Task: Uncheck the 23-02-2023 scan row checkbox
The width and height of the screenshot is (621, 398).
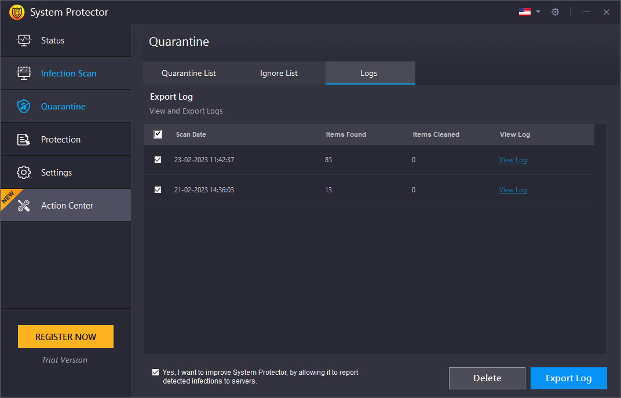Action: pos(158,159)
